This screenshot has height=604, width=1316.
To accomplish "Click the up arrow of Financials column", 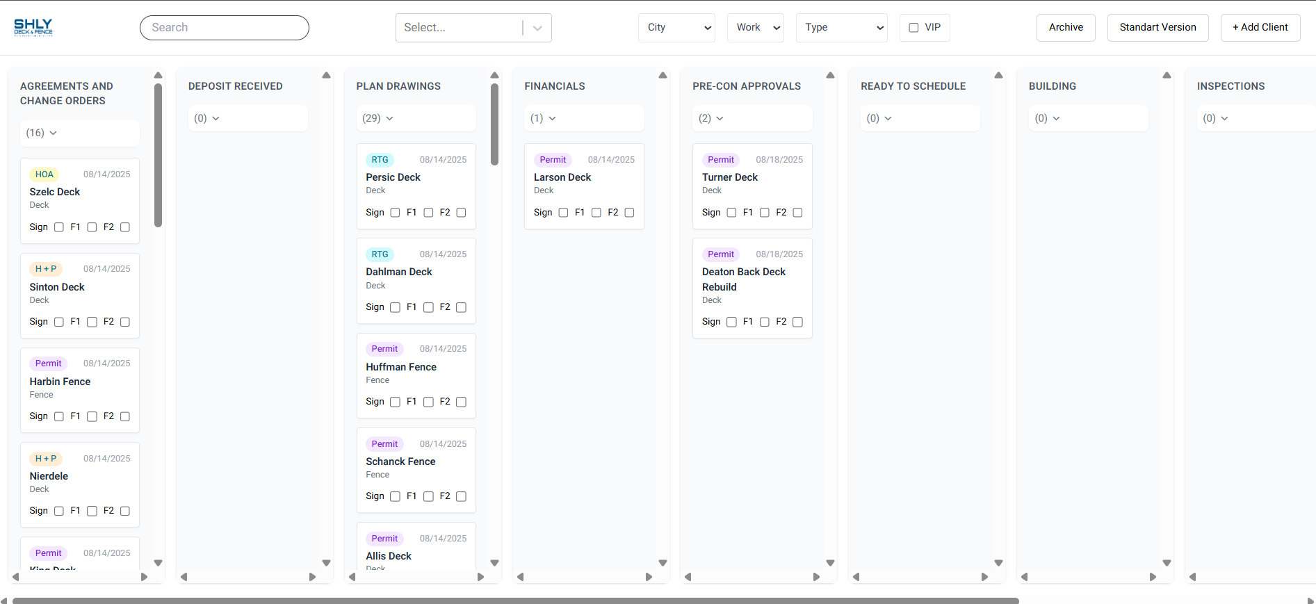I will click(x=663, y=75).
